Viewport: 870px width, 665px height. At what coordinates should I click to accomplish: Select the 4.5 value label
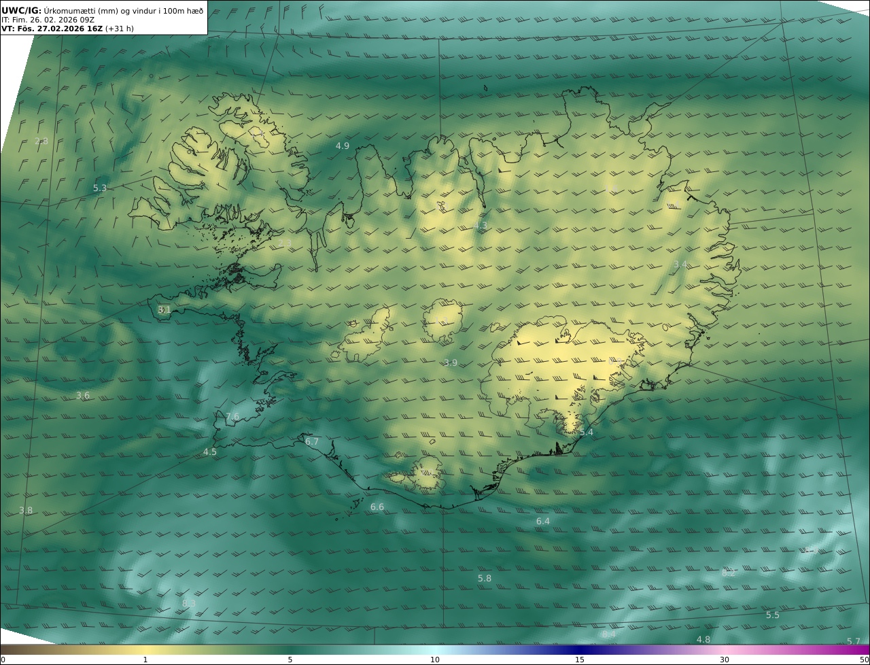pyautogui.click(x=210, y=451)
